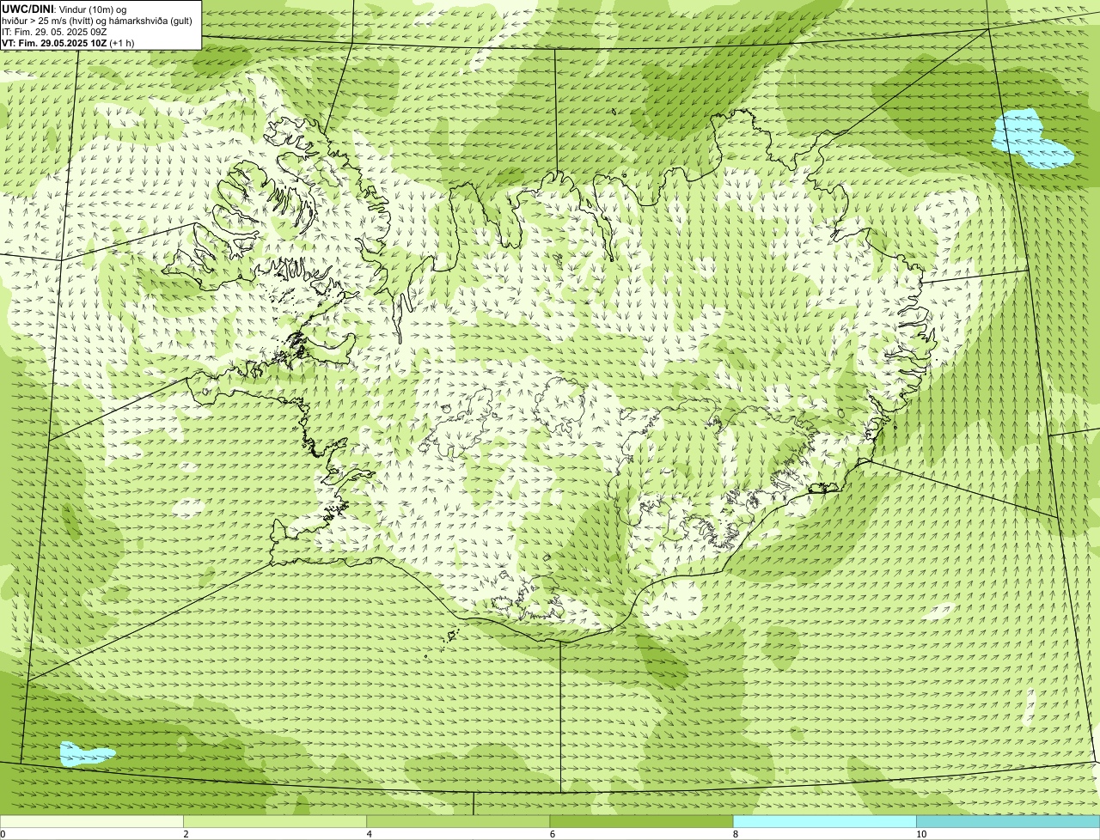Viewport: 1100px width, 840px height.
Task: Select the teal above-10 m/s scale segment
Action: tap(1008, 822)
